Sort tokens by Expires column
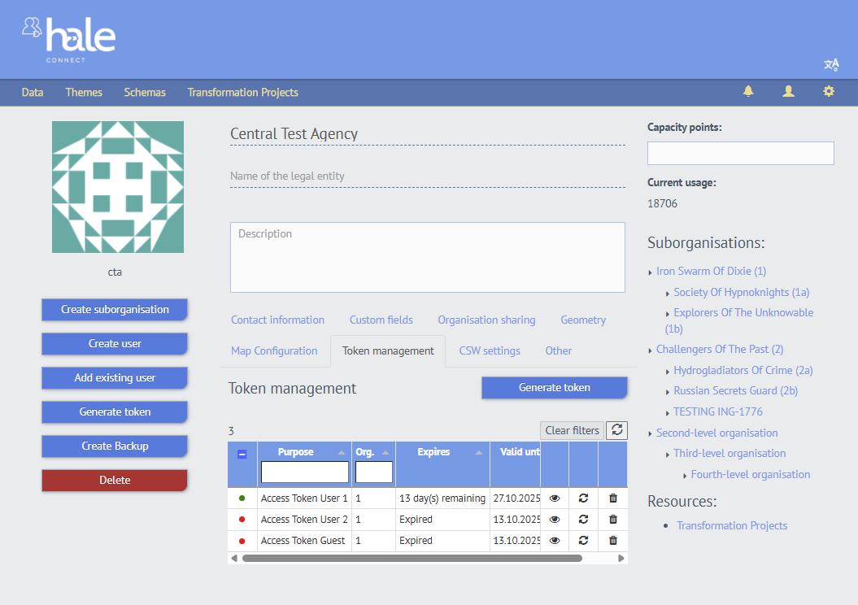The height and width of the screenshot is (605, 858). [433, 451]
